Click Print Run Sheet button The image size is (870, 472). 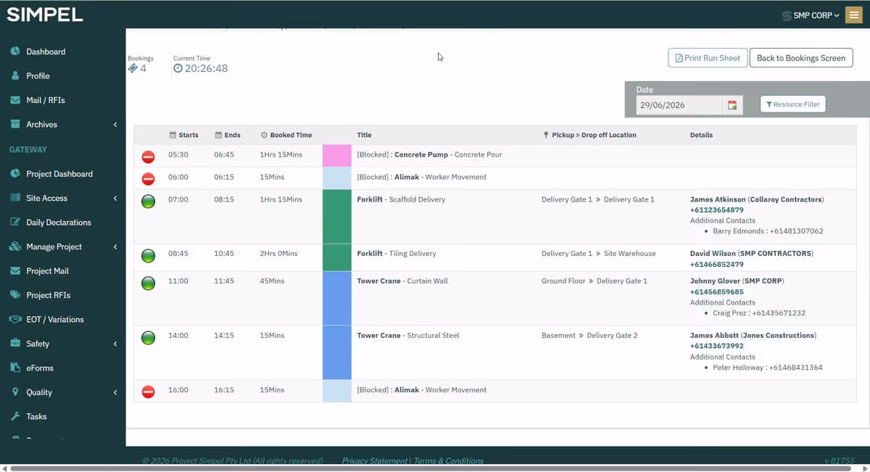tap(708, 58)
